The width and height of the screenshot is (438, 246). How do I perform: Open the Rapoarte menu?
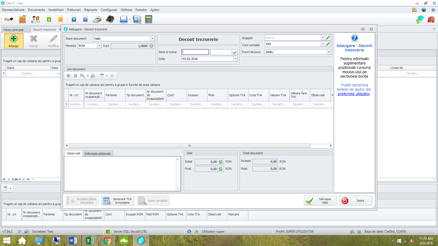click(x=91, y=10)
